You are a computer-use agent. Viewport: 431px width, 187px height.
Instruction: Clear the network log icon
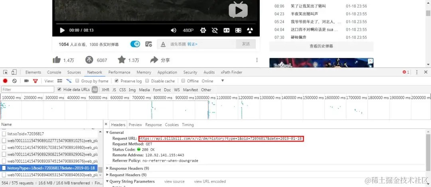[x=14, y=81]
